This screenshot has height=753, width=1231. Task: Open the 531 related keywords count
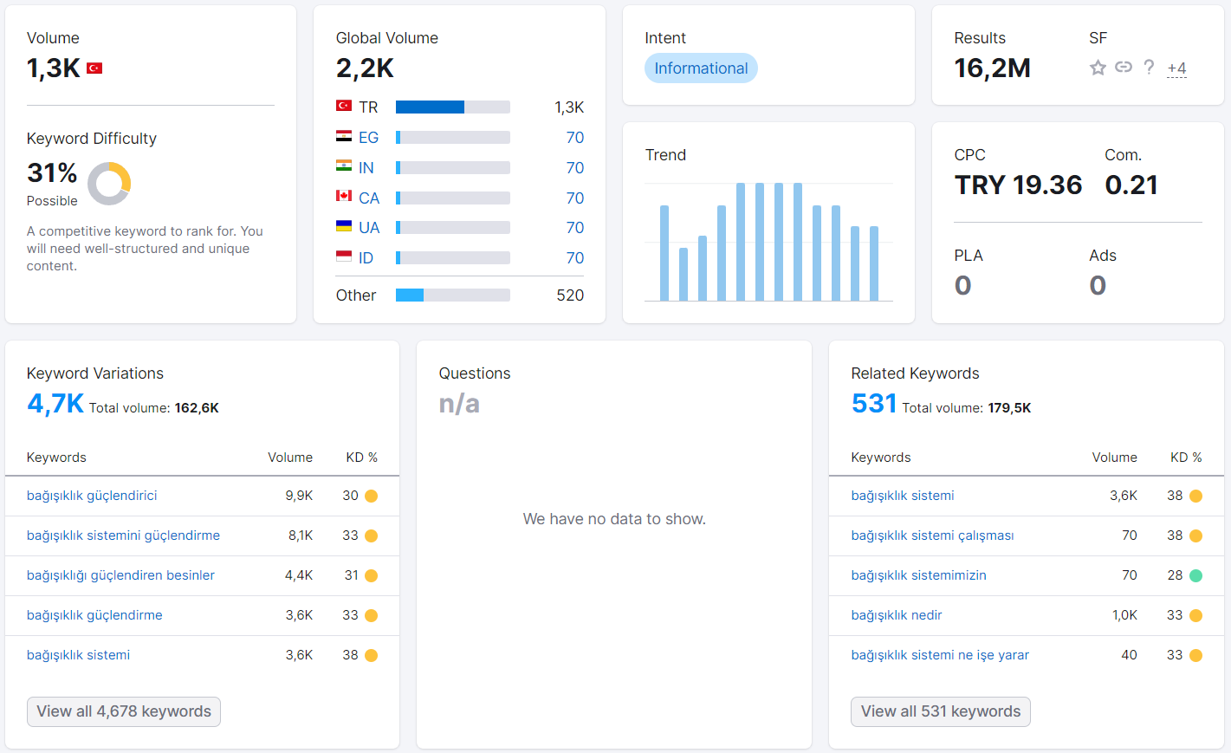pyautogui.click(x=874, y=404)
